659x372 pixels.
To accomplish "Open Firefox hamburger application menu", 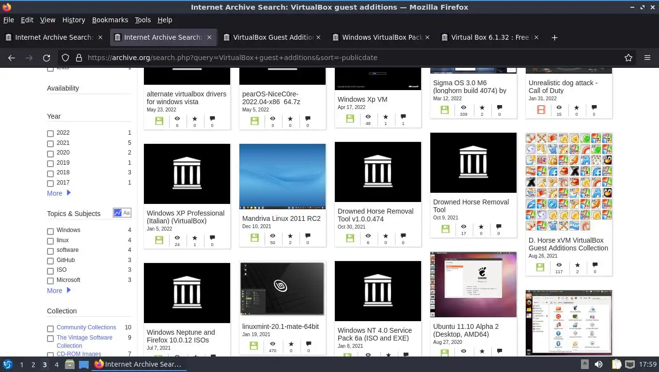I will (x=647, y=58).
